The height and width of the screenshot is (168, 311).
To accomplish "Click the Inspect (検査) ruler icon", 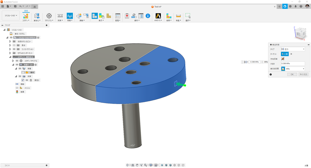I will [x=178, y=16].
